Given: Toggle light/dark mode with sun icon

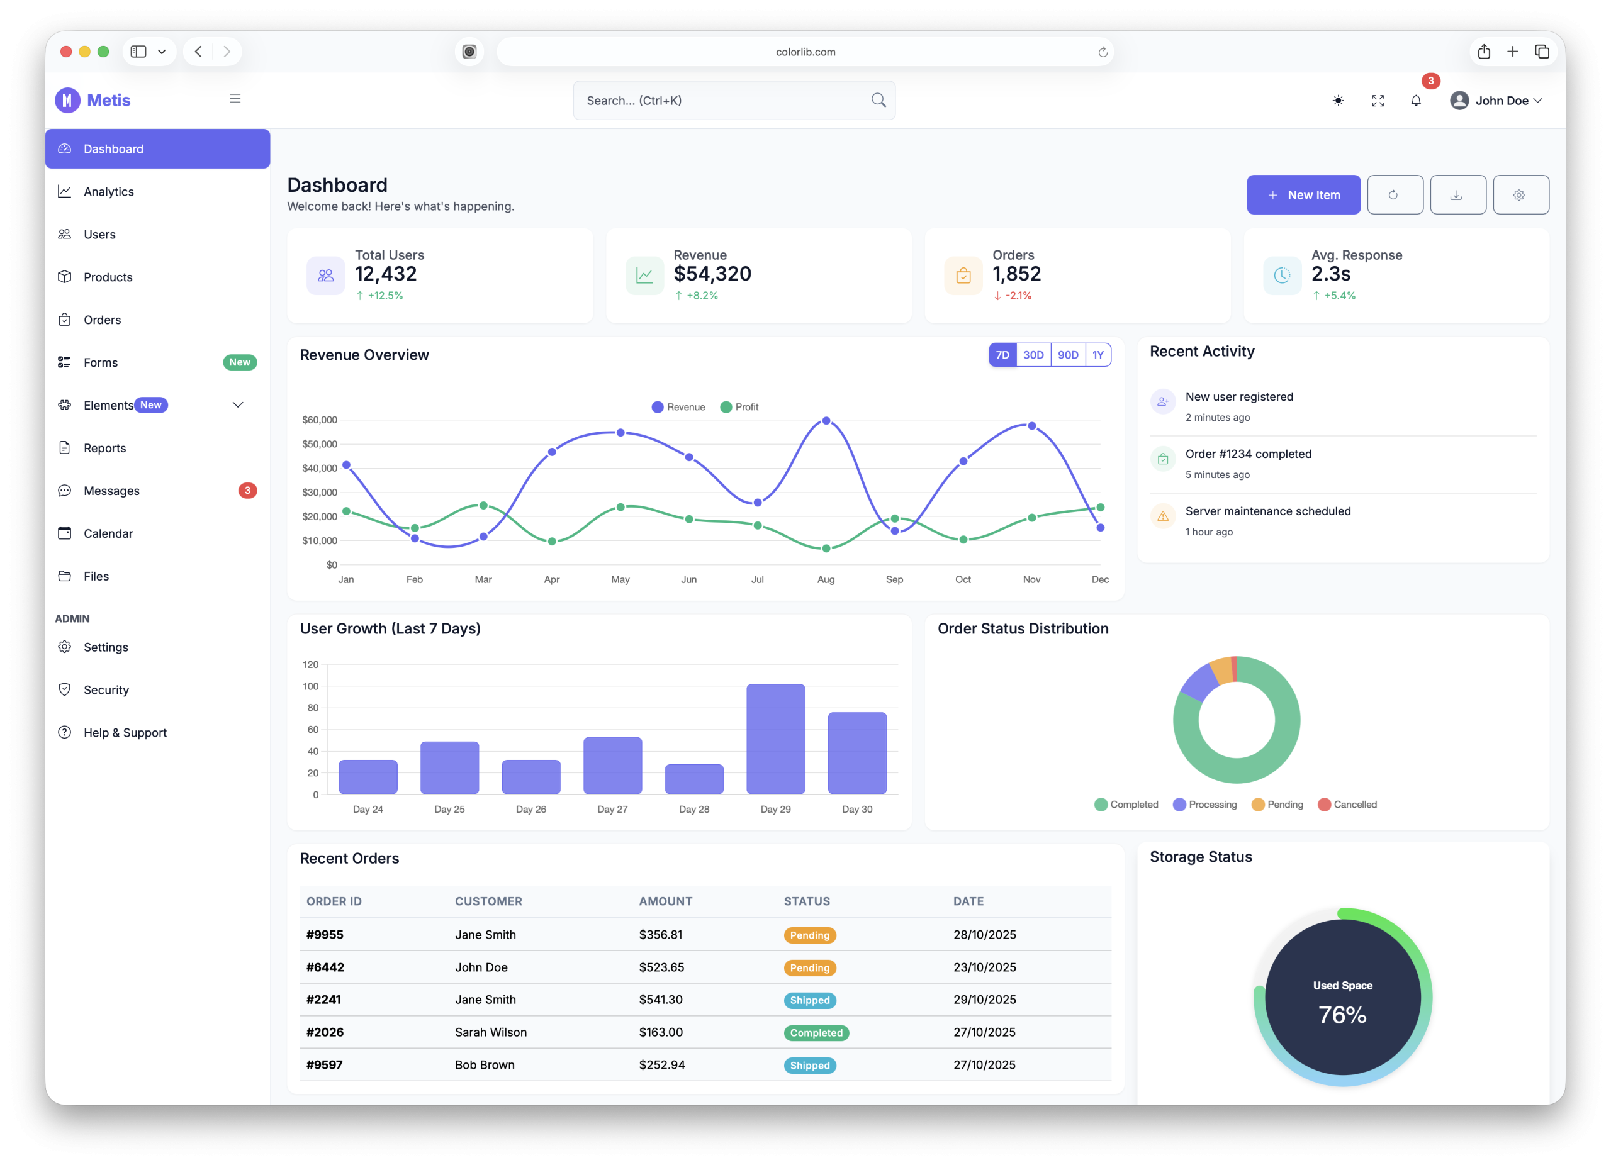Looking at the screenshot, I should click(1337, 100).
